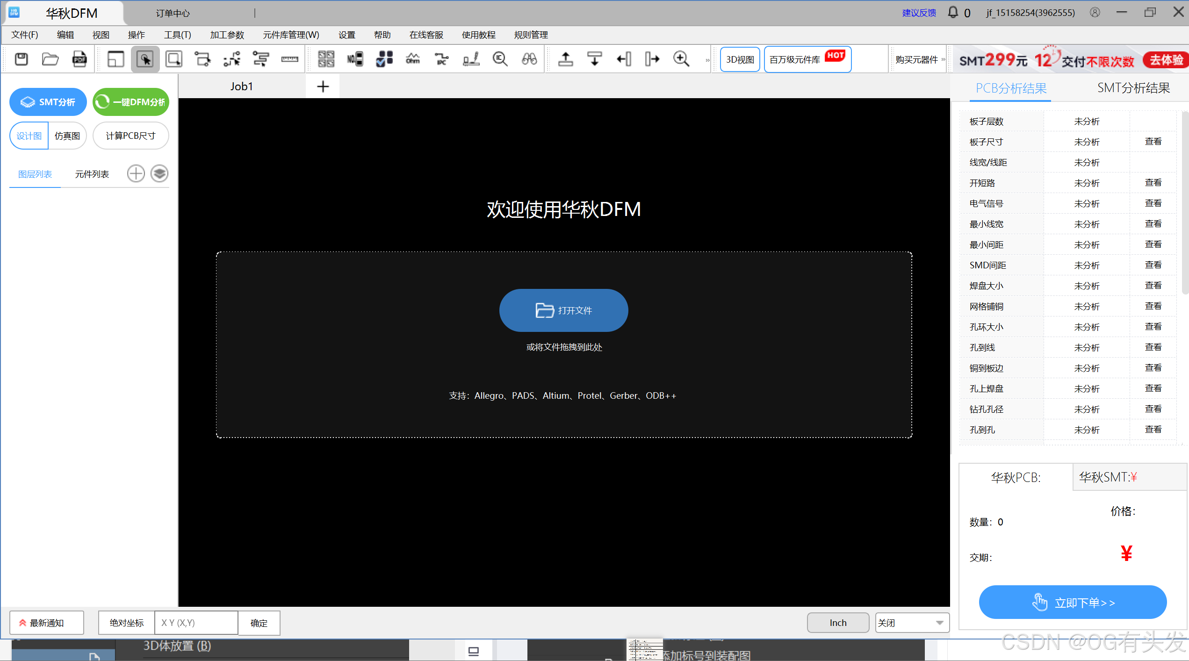Switch to 设计图 view mode
The image size is (1189, 661).
(29, 136)
